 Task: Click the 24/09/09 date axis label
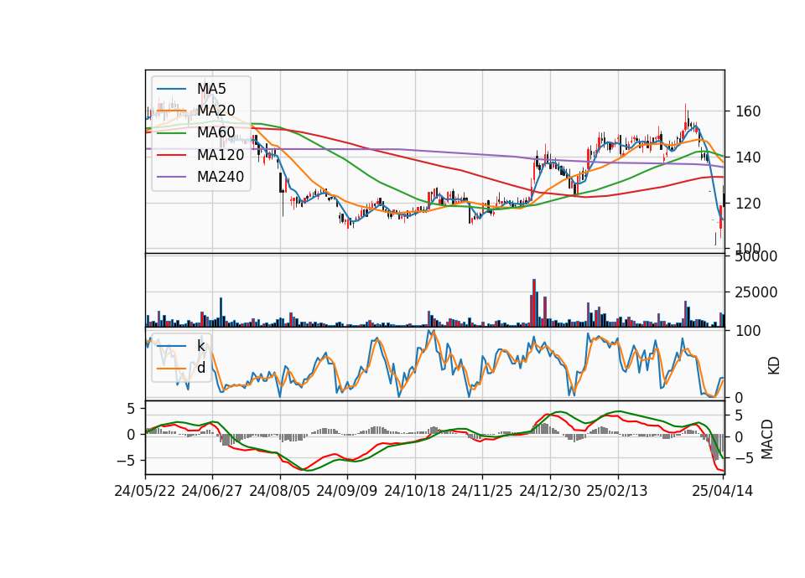pos(347,492)
